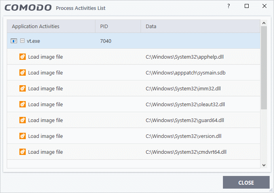Screen dimensions: 274x193
Task: Click the vertical scrollbar thumb
Action: pos(264,68)
